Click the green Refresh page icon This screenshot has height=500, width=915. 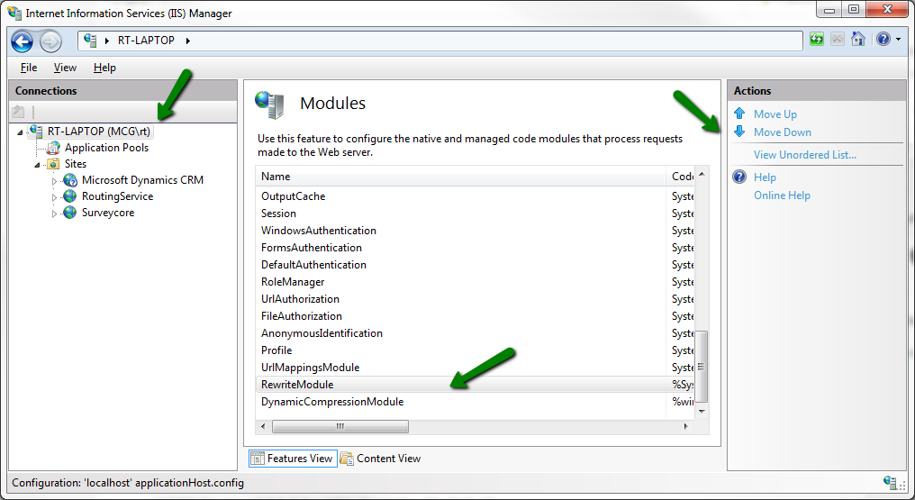click(817, 40)
